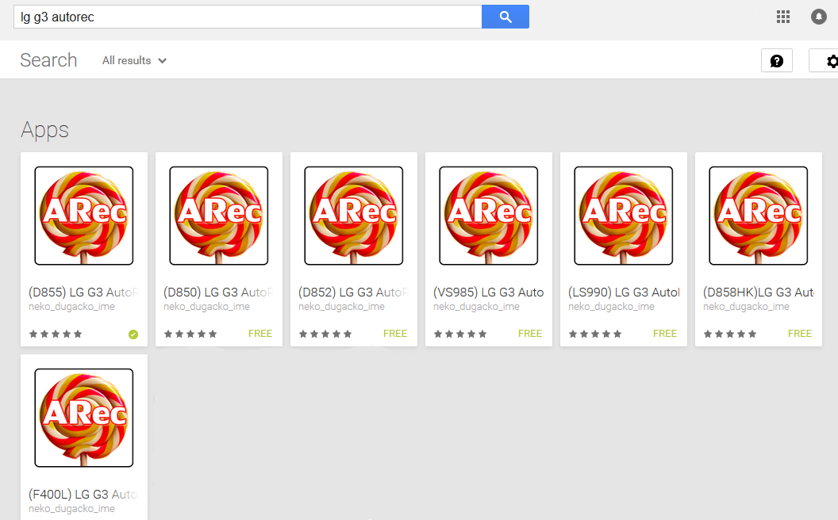This screenshot has height=520, width=838.
Task: Click the installed checkmark on D855 card
Action: pyautogui.click(x=133, y=335)
